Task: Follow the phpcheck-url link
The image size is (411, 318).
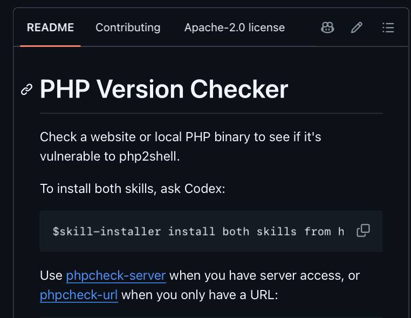Action: (x=79, y=295)
